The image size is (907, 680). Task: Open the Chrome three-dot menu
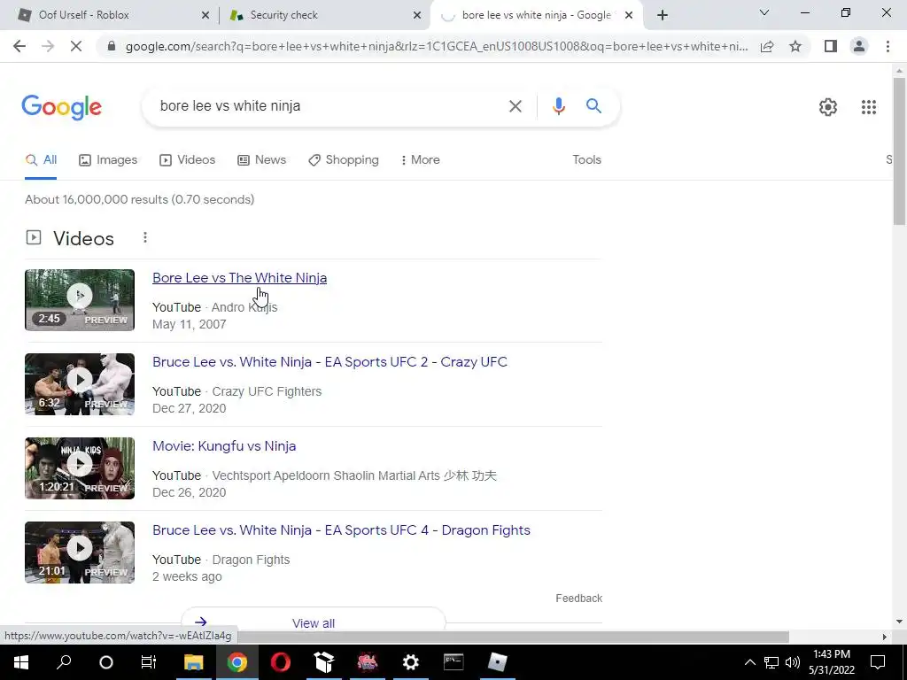(888, 46)
